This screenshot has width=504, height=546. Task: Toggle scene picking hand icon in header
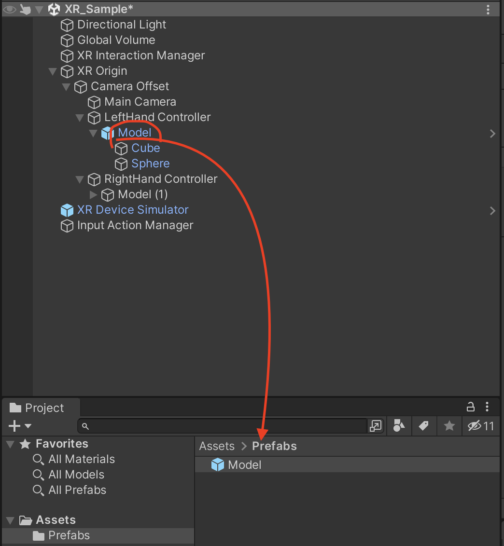point(25,9)
